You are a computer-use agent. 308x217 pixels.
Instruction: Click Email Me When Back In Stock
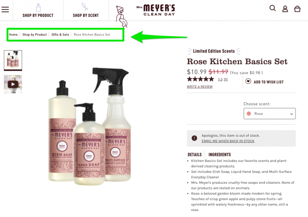tap(228, 141)
